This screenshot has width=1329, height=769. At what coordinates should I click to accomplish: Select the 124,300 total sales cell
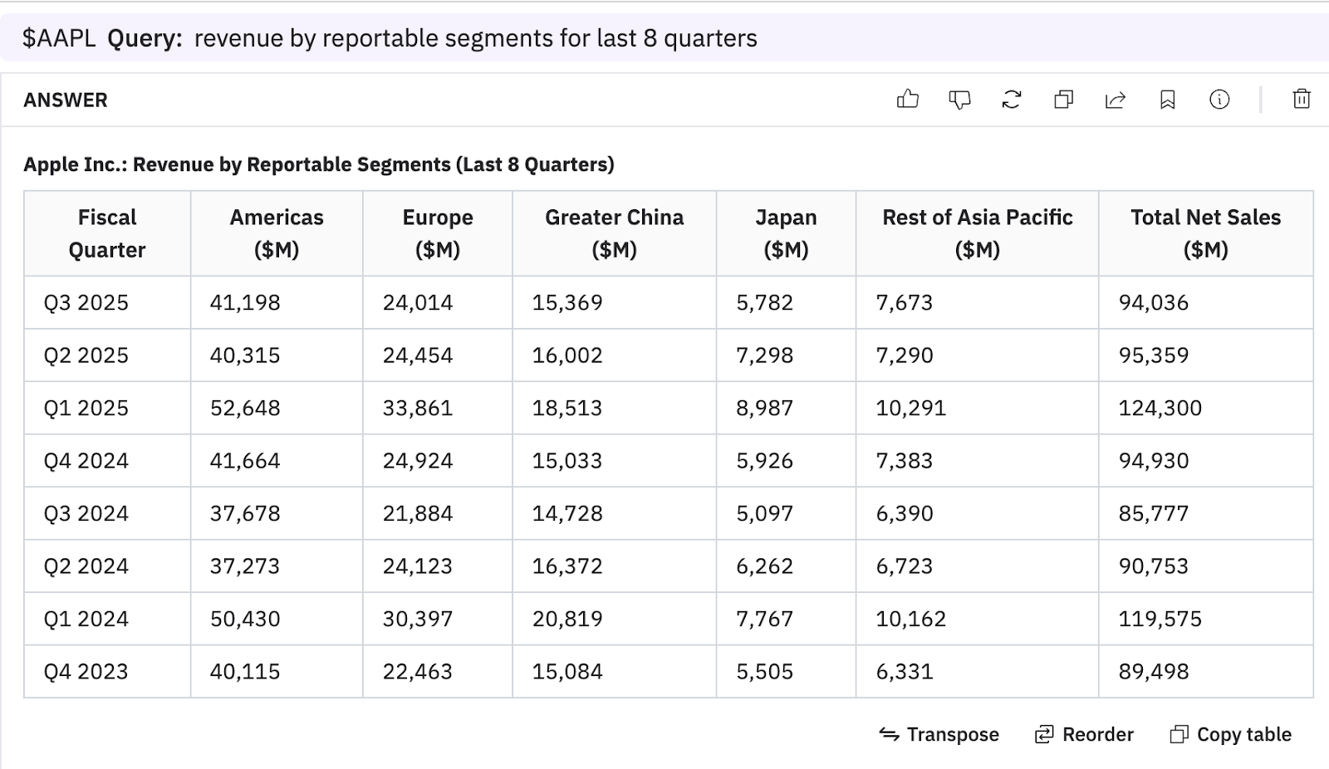(x=1160, y=408)
